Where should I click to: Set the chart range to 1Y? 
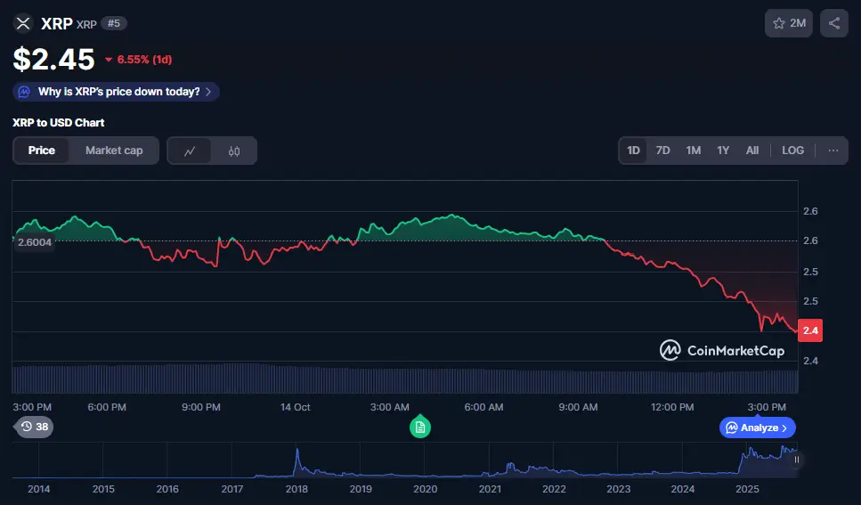(723, 151)
